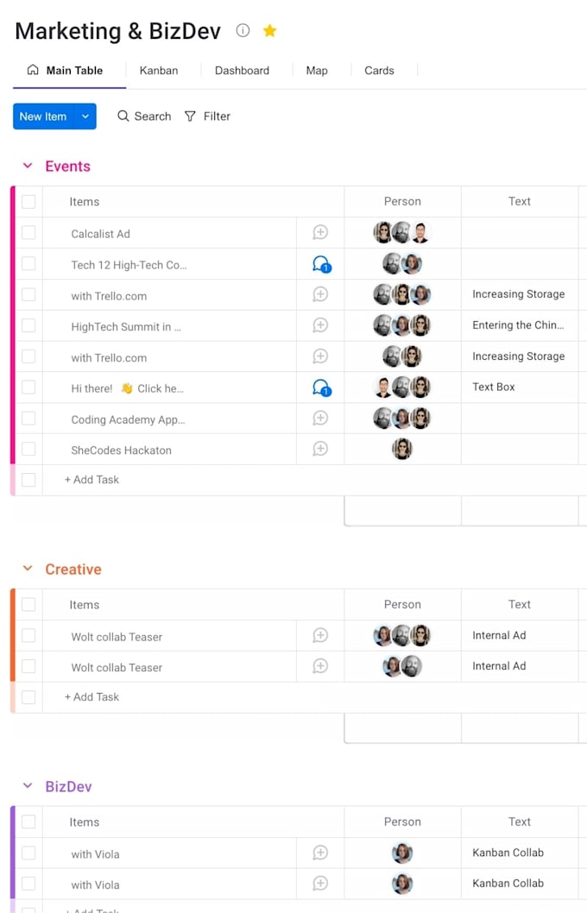Click the Search magnifier icon
The width and height of the screenshot is (587, 913).
coord(123,116)
